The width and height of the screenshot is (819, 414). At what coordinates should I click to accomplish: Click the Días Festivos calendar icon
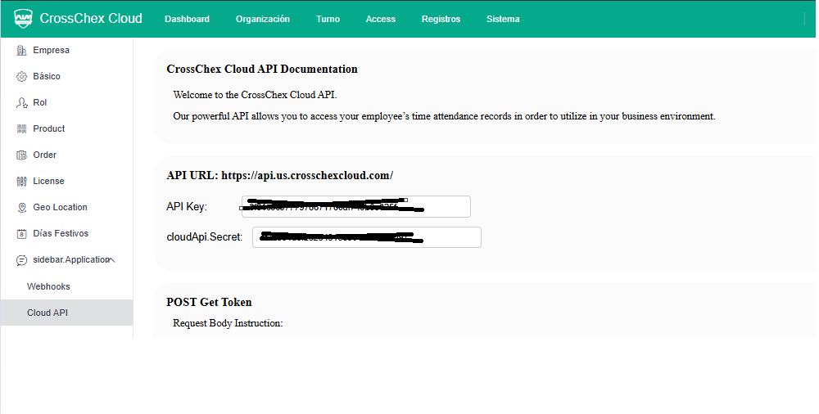point(21,234)
